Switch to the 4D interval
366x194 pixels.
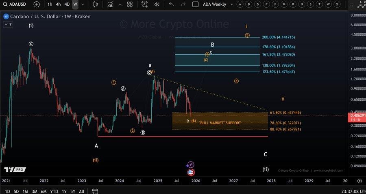[x=67, y=4]
